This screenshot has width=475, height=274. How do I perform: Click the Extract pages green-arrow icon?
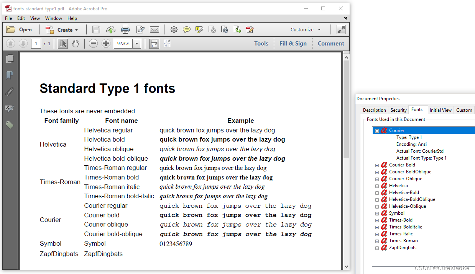[x=237, y=29]
